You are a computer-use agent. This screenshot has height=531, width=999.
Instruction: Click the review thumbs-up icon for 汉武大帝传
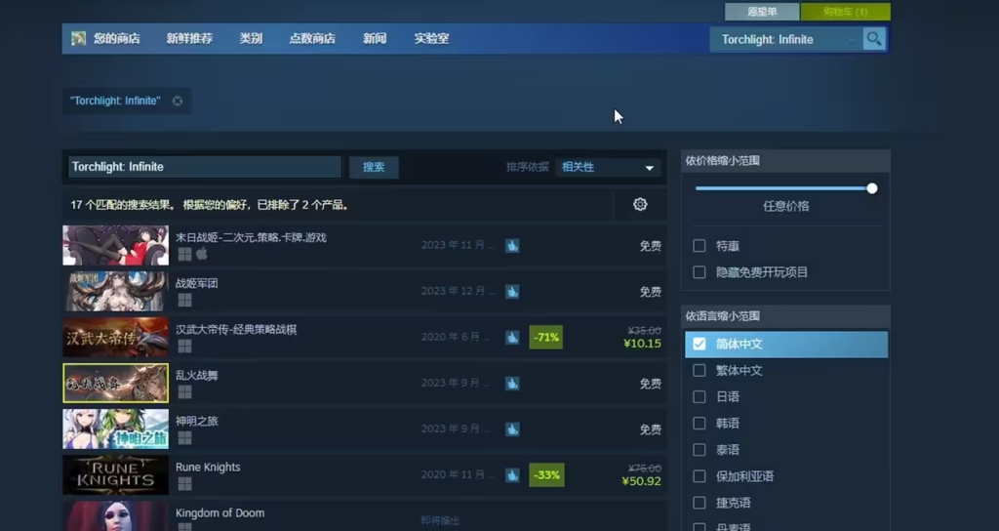(x=512, y=337)
